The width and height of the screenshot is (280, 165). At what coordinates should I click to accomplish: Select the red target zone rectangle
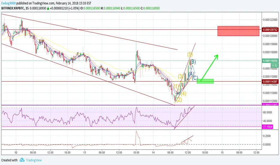pyautogui.click(x=238, y=31)
